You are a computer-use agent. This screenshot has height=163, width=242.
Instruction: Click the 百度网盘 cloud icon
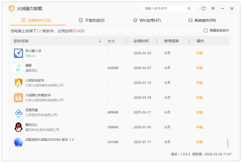pos(18,112)
